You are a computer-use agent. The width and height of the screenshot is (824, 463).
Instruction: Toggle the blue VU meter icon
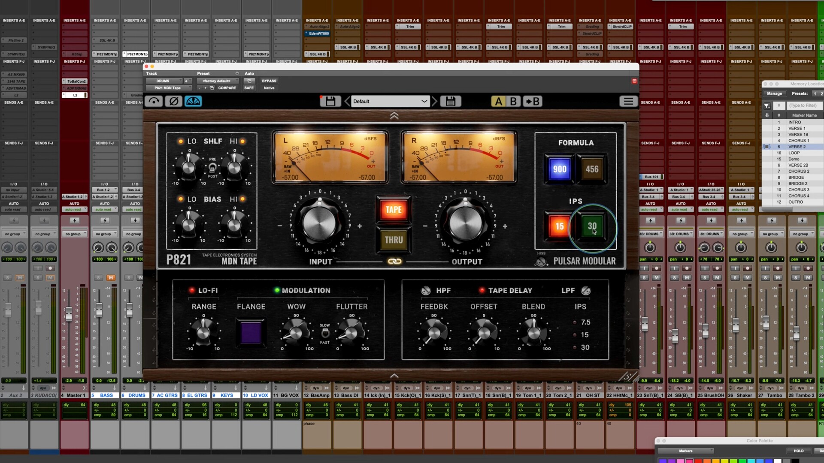click(193, 101)
